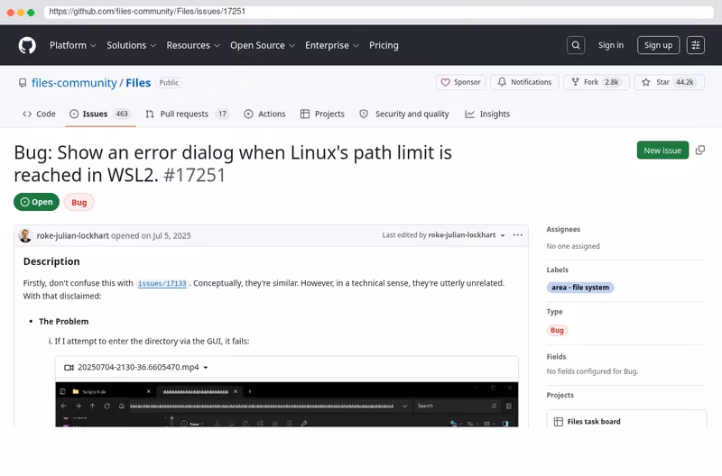
Task: Click the Code tab brackets icon
Action: tap(27, 114)
